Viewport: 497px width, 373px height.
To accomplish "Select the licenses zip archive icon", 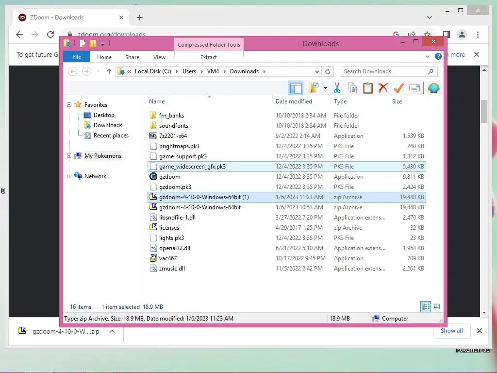I will click(x=153, y=227).
